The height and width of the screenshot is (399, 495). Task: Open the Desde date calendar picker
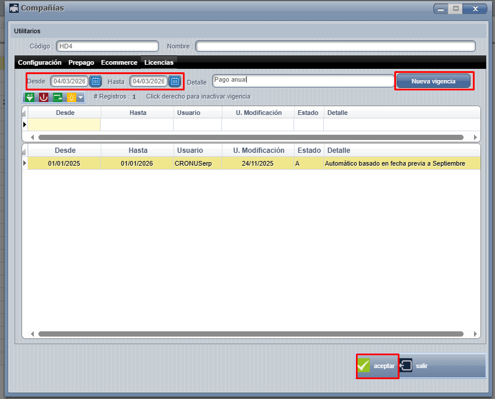point(96,81)
